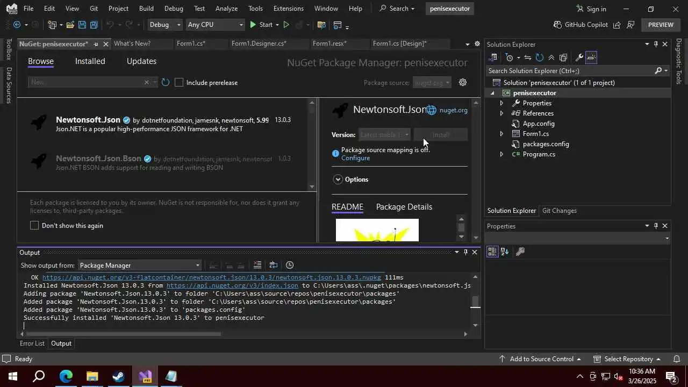Expand Program.cs node arrow
The width and height of the screenshot is (688, 387).
pyautogui.click(x=501, y=154)
